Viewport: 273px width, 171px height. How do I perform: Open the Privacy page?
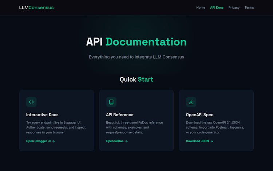click(234, 8)
